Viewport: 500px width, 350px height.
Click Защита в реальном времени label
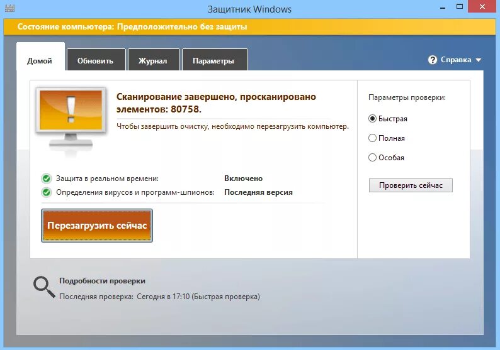click(x=107, y=178)
